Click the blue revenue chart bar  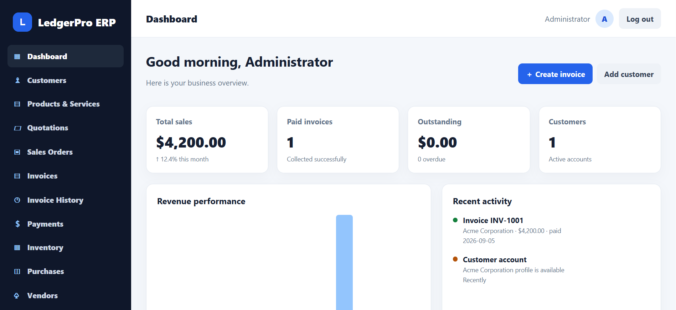pos(344,262)
